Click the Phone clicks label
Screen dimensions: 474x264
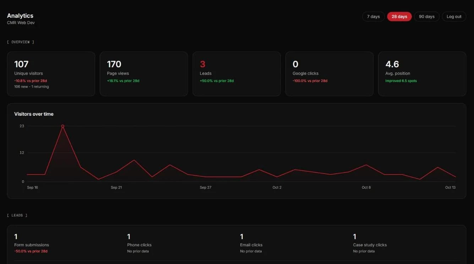(139, 245)
